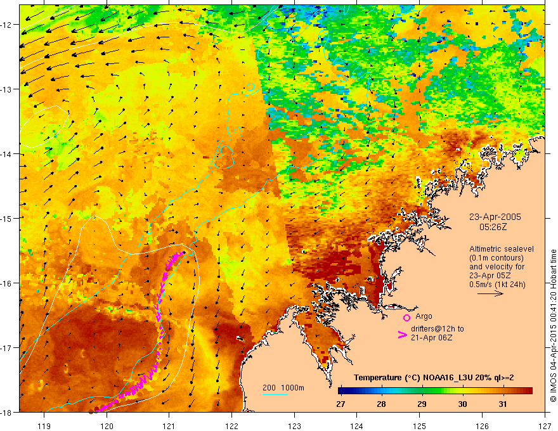This screenshot has height=431, width=558.
Task: Click the longitude axis label 124
Action: click(x=357, y=426)
